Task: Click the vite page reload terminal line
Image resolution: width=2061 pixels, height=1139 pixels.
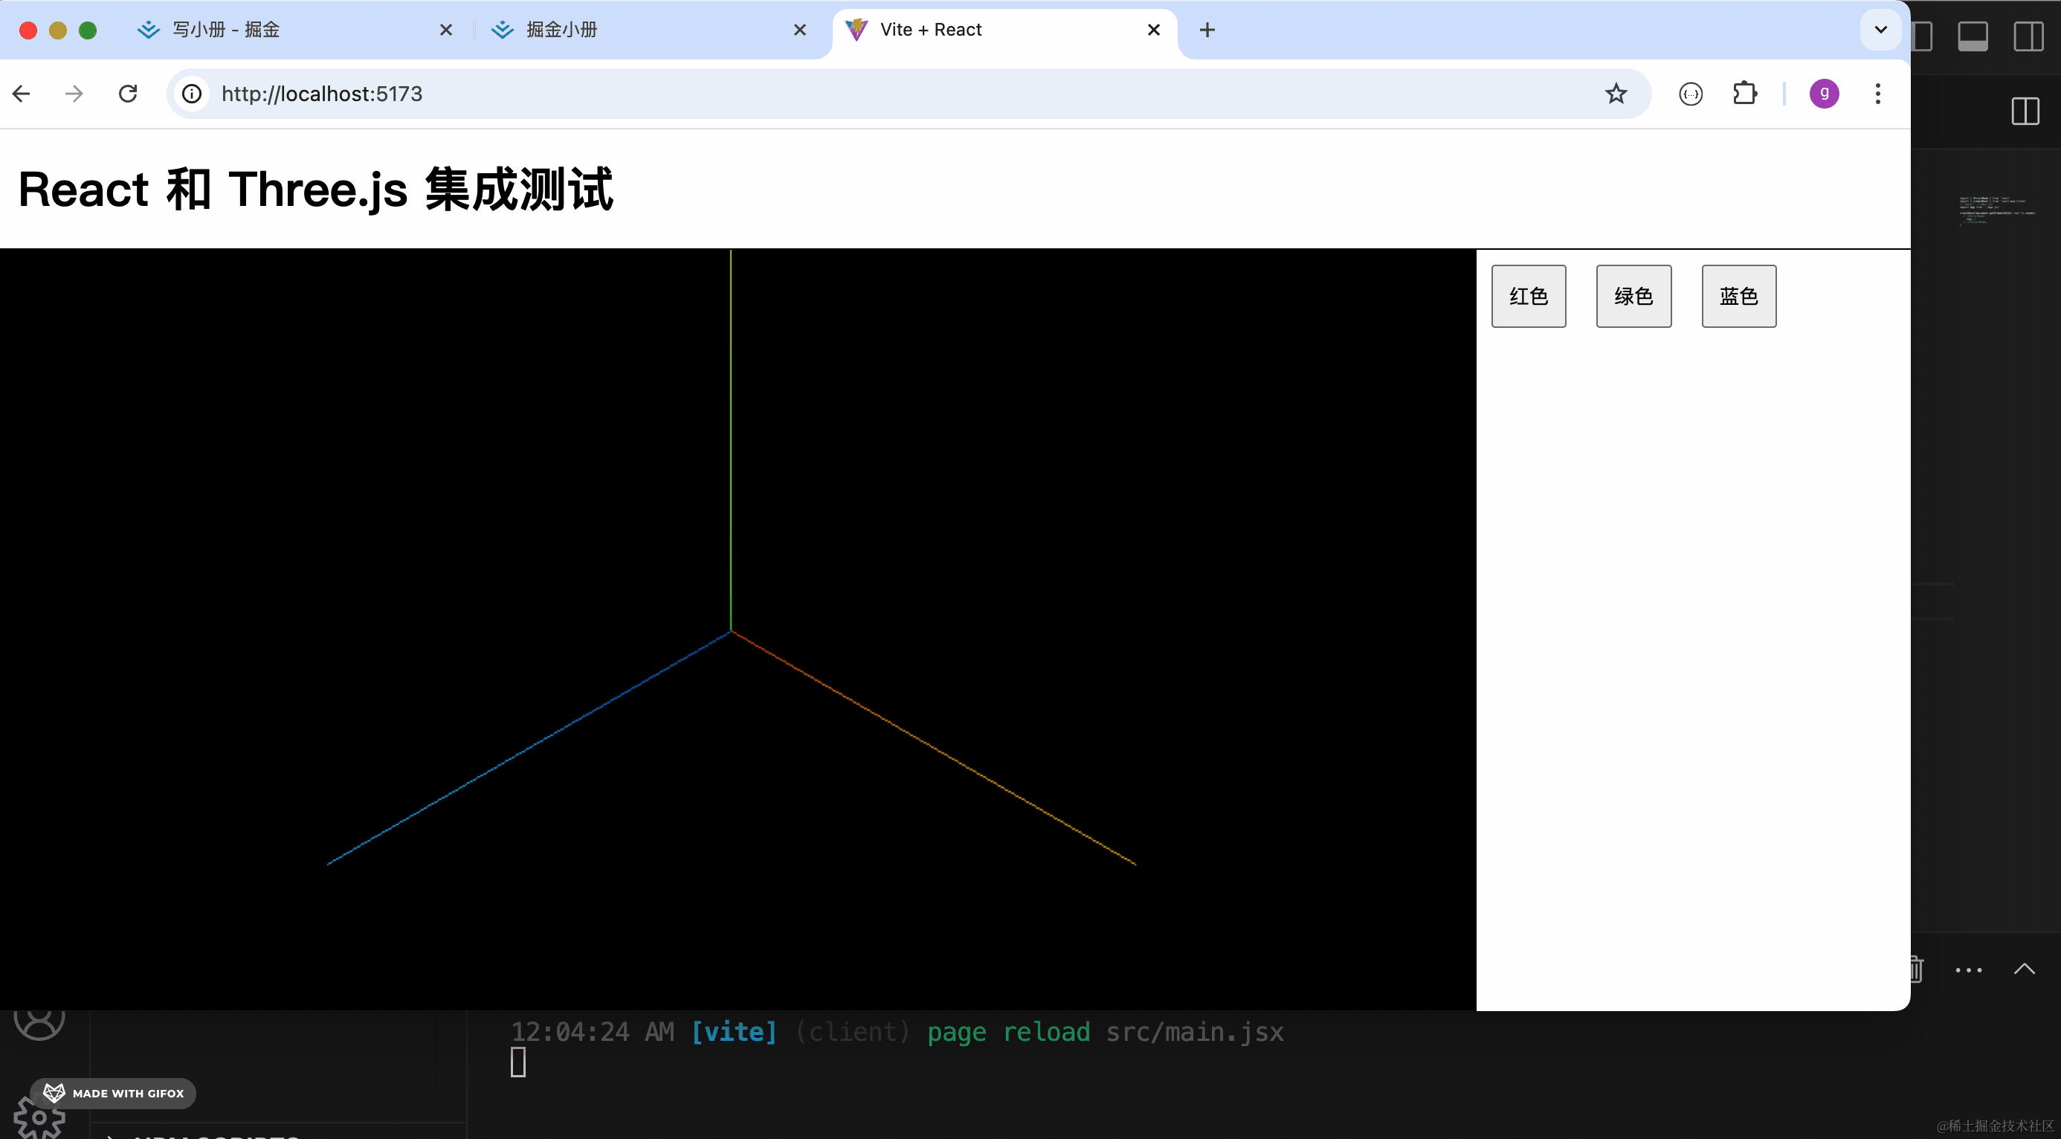Action: [897, 1032]
